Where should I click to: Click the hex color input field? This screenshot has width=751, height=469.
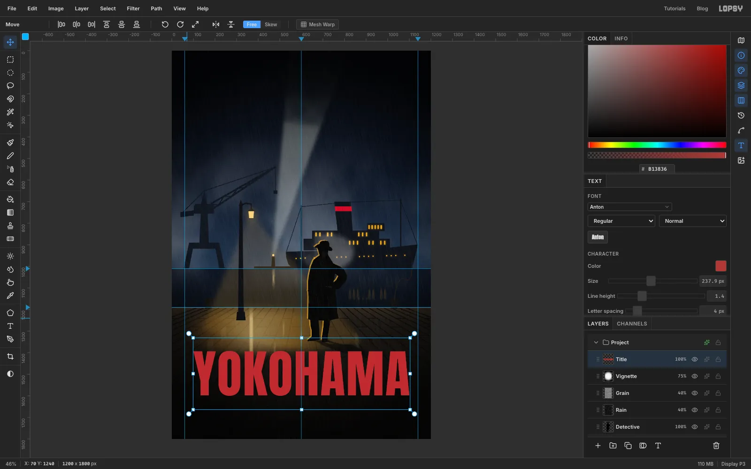(657, 169)
